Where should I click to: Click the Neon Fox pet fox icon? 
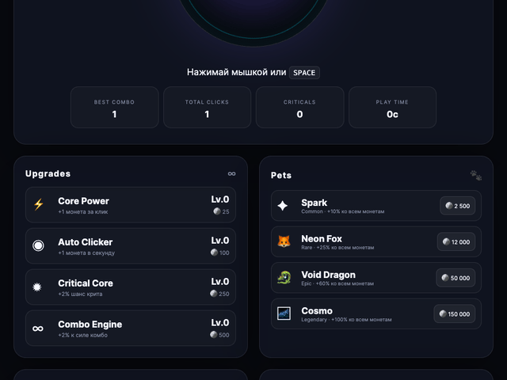[x=284, y=241]
